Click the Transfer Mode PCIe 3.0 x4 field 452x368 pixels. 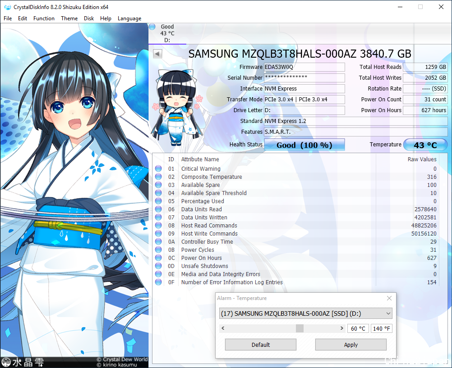click(304, 100)
